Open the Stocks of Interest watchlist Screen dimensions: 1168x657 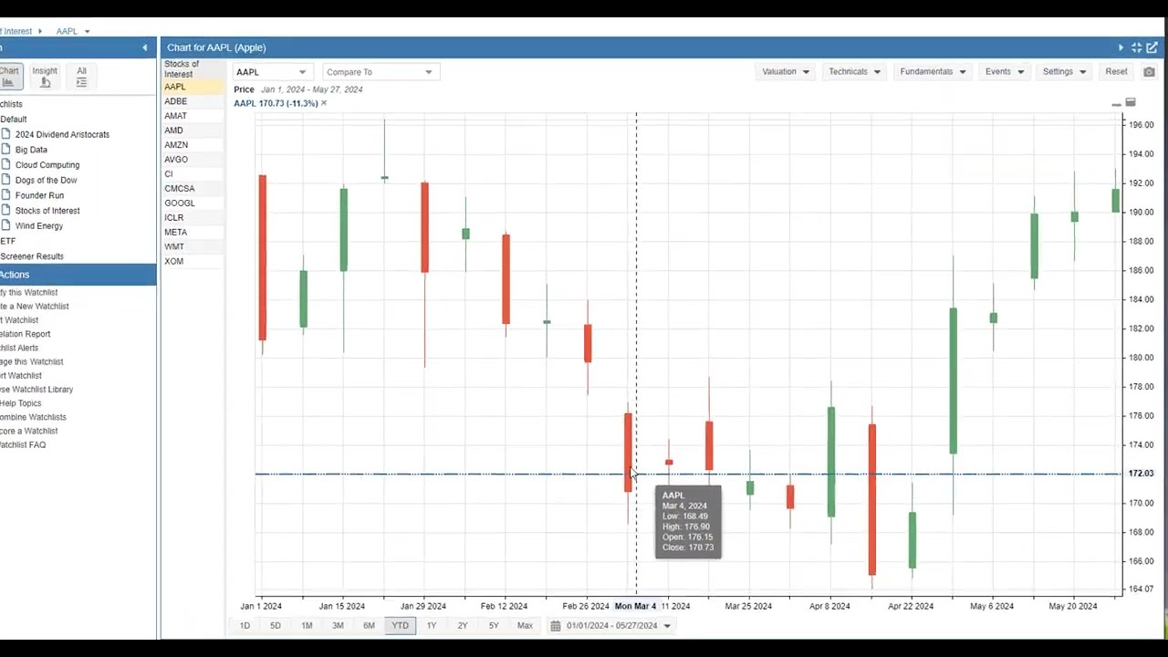coord(47,211)
